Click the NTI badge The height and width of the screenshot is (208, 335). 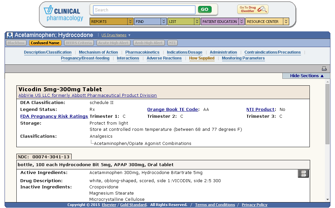172,43
